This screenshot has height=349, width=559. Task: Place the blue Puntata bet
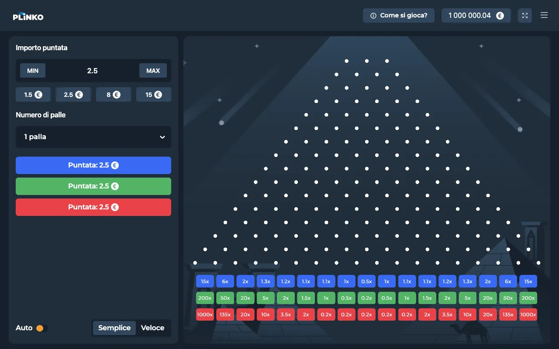pyautogui.click(x=93, y=165)
